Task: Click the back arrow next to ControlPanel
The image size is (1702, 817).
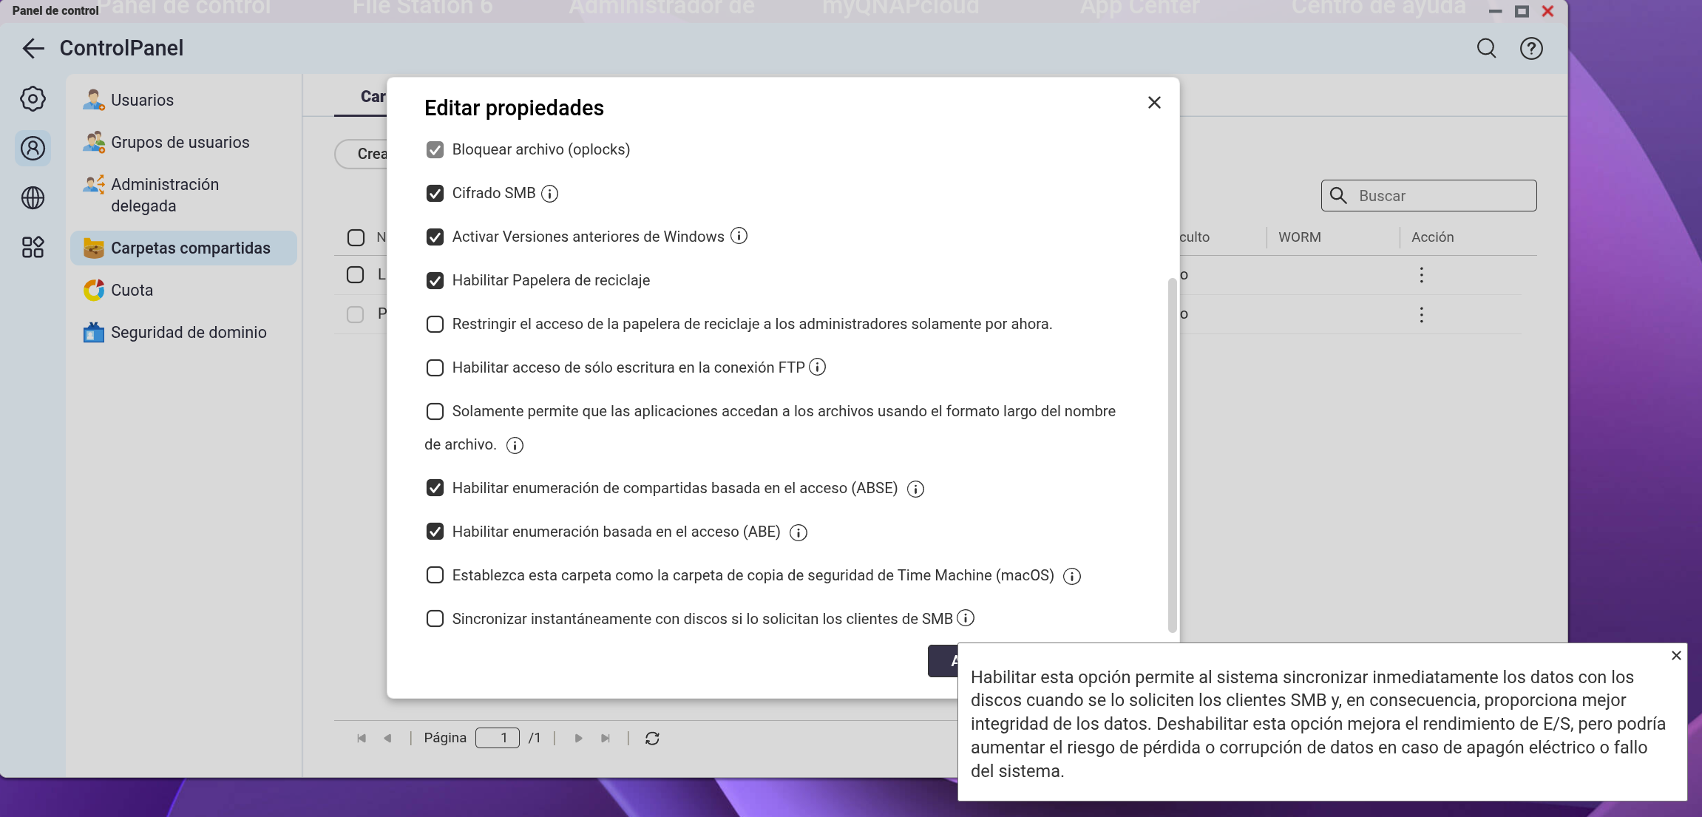Action: (33, 49)
